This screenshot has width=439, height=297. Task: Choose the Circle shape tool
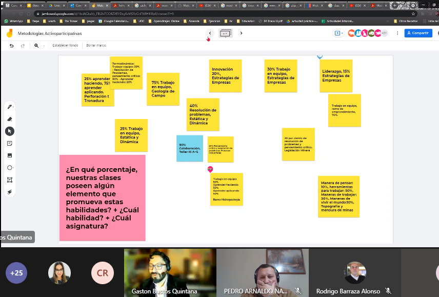pos(10,168)
